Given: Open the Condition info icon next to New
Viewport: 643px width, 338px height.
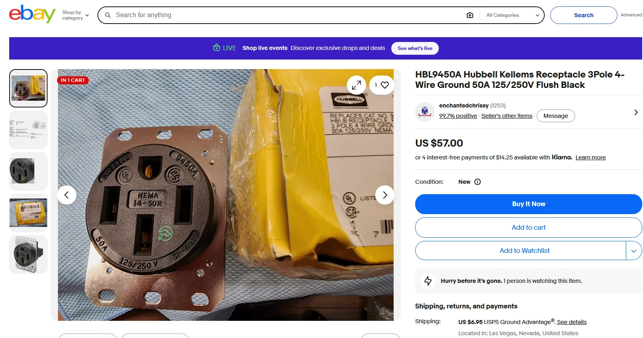Looking at the screenshot, I should (x=478, y=182).
